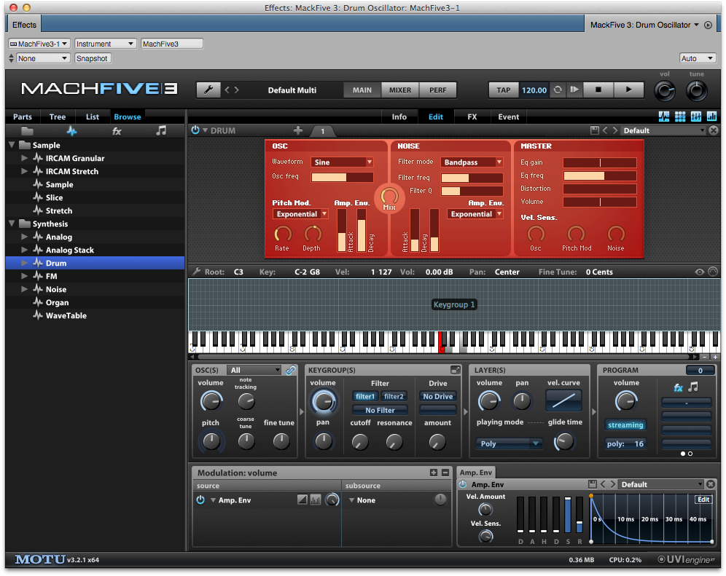The height and width of the screenshot is (576, 726).
Task: Open the Waveform Sine dropdown
Action: pyautogui.click(x=342, y=162)
